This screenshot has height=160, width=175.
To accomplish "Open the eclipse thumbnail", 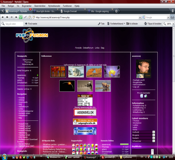I will click(67, 86).
